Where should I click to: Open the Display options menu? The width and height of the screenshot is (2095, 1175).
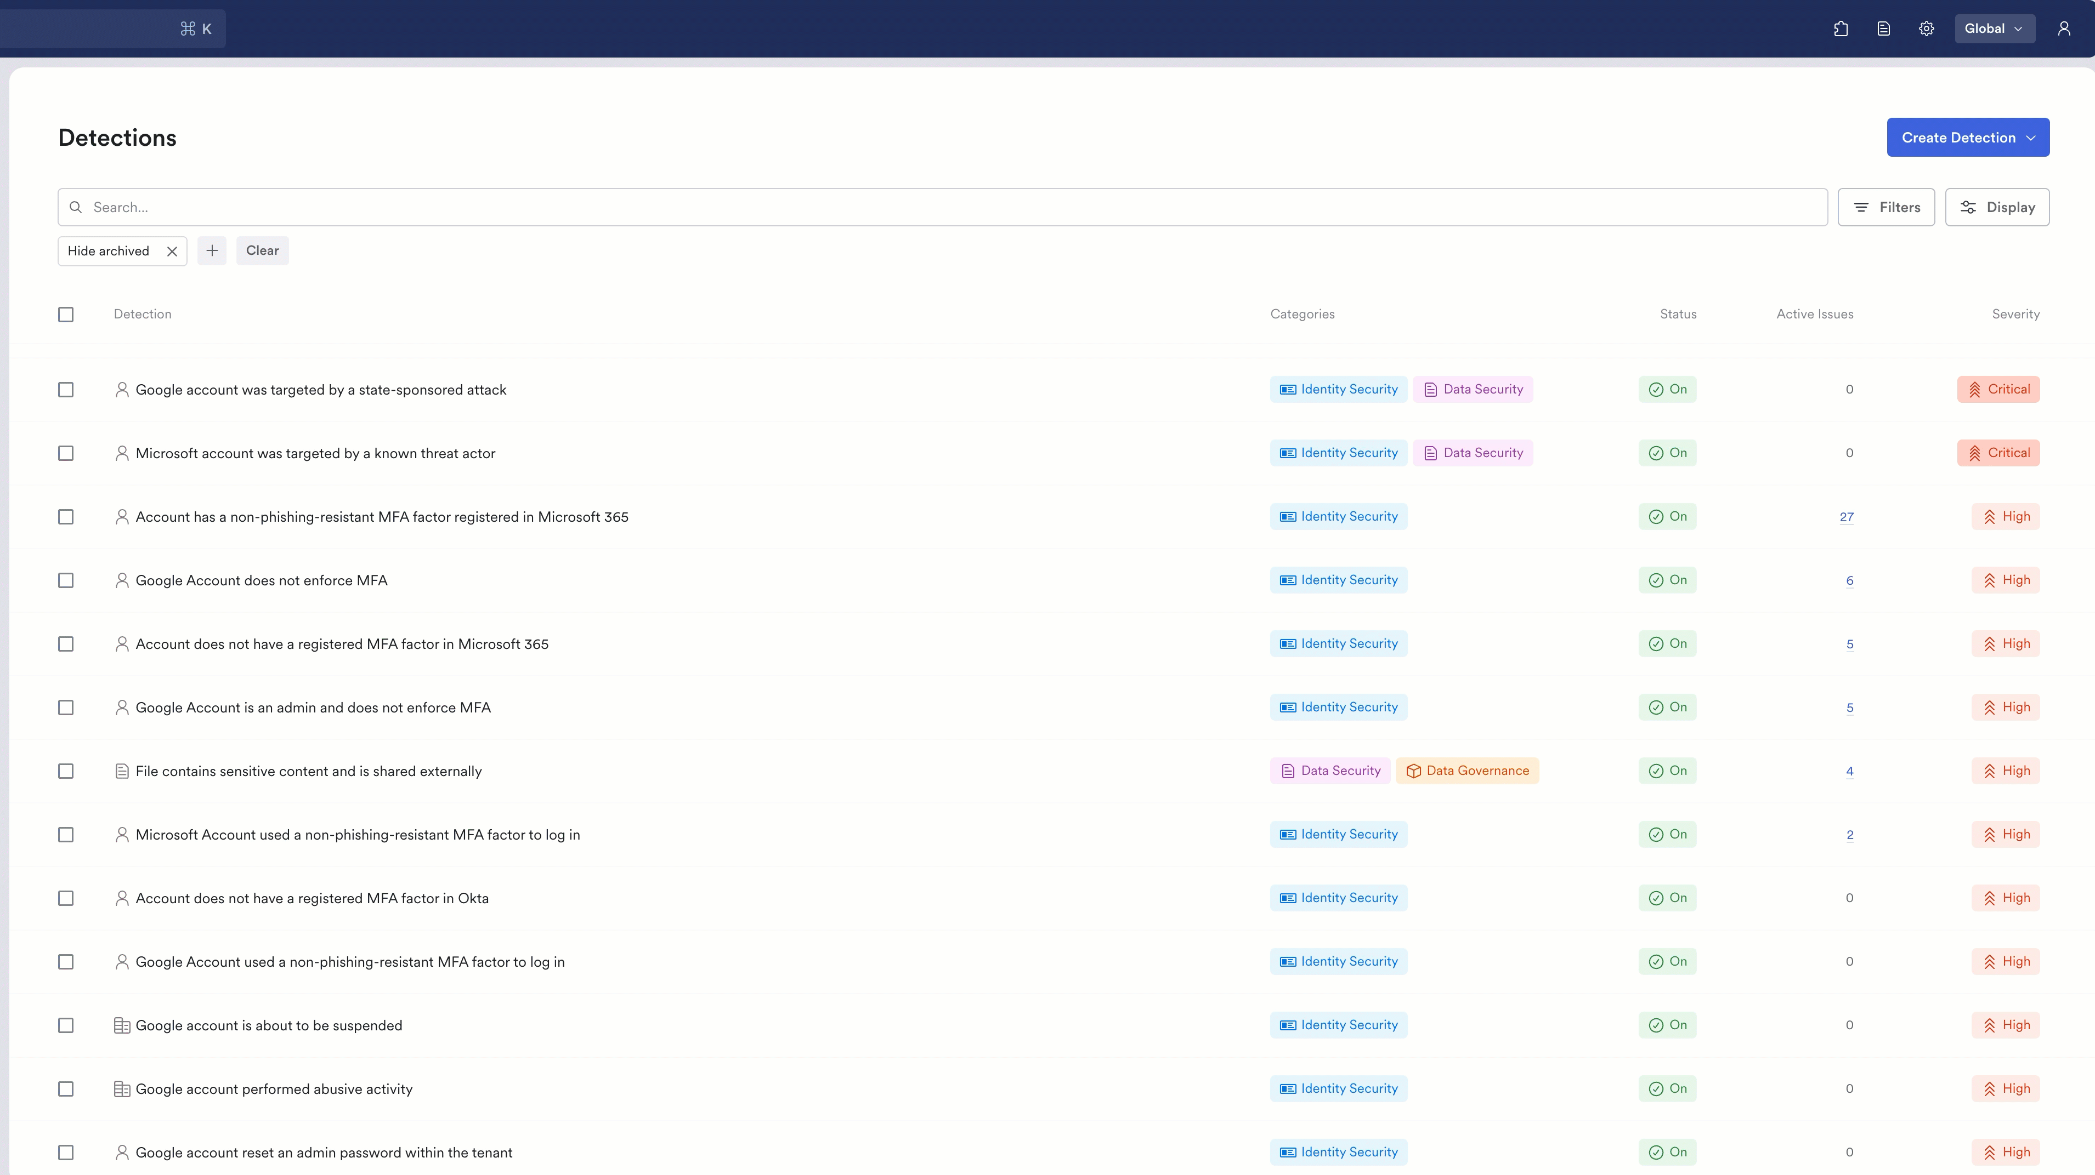(x=1997, y=207)
